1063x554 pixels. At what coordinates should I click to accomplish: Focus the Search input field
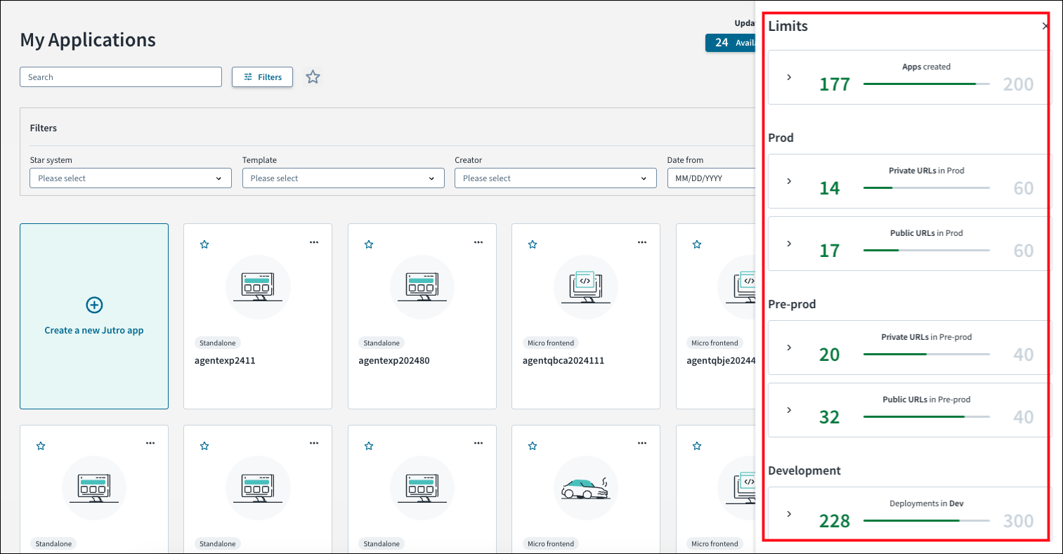tap(121, 77)
